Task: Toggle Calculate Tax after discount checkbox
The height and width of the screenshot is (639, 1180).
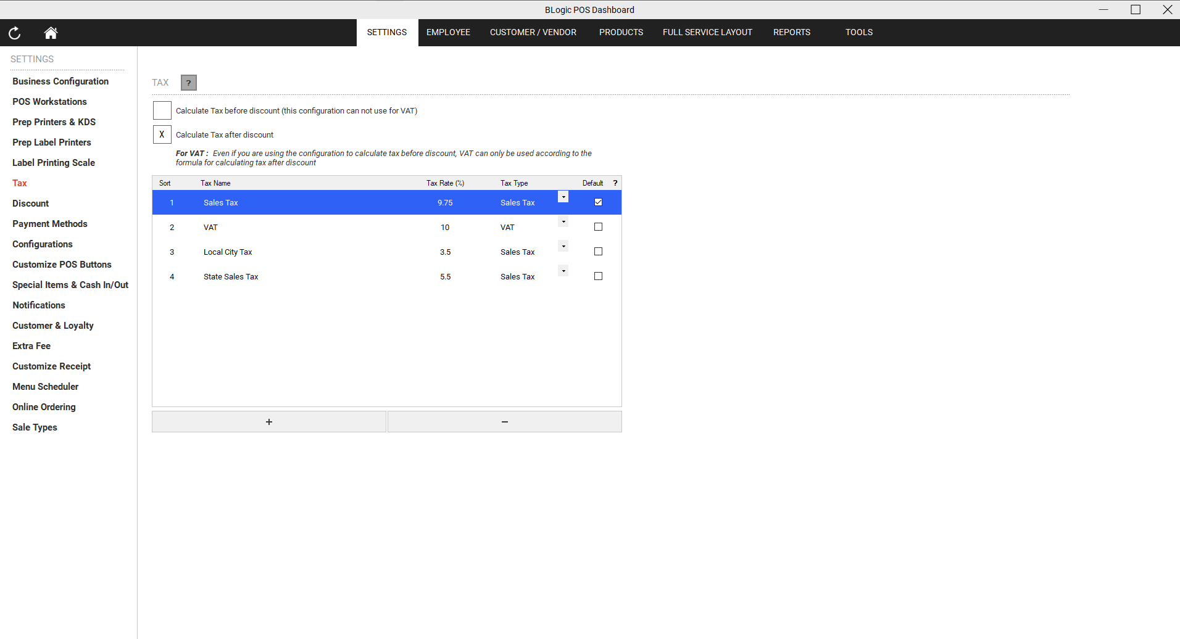Action: click(162, 134)
